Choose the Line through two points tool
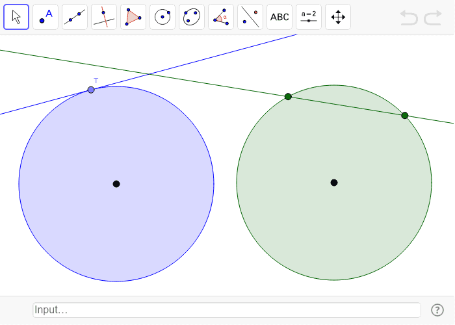455x325 pixels. pos(75,17)
